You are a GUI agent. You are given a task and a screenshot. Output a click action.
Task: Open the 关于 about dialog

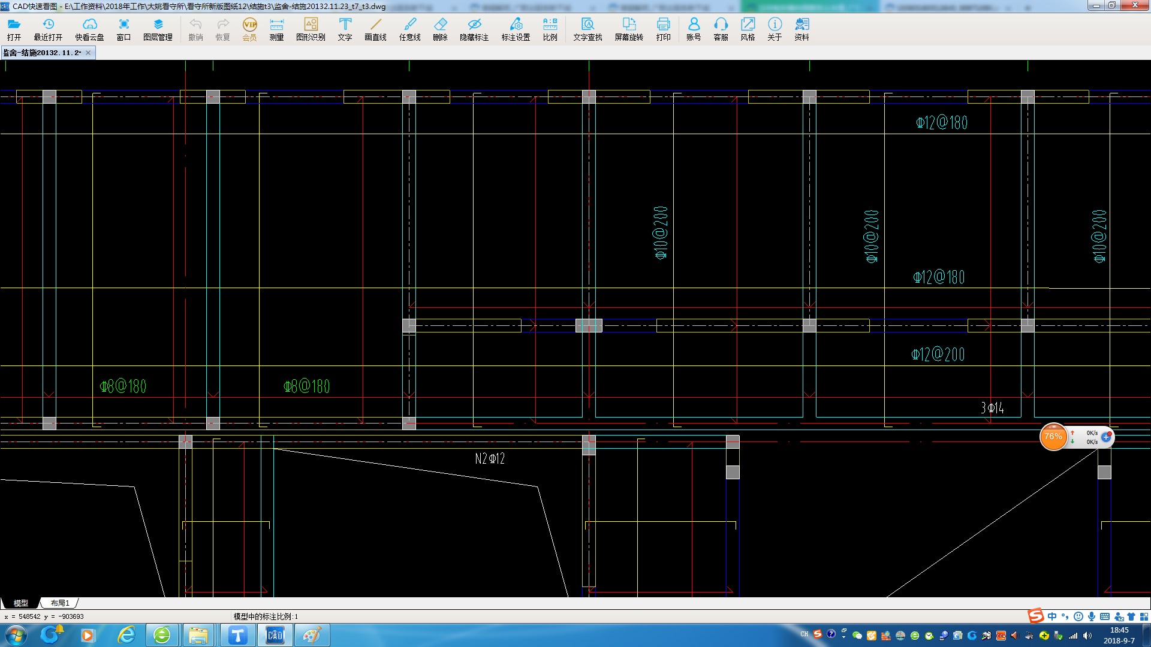coord(775,29)
